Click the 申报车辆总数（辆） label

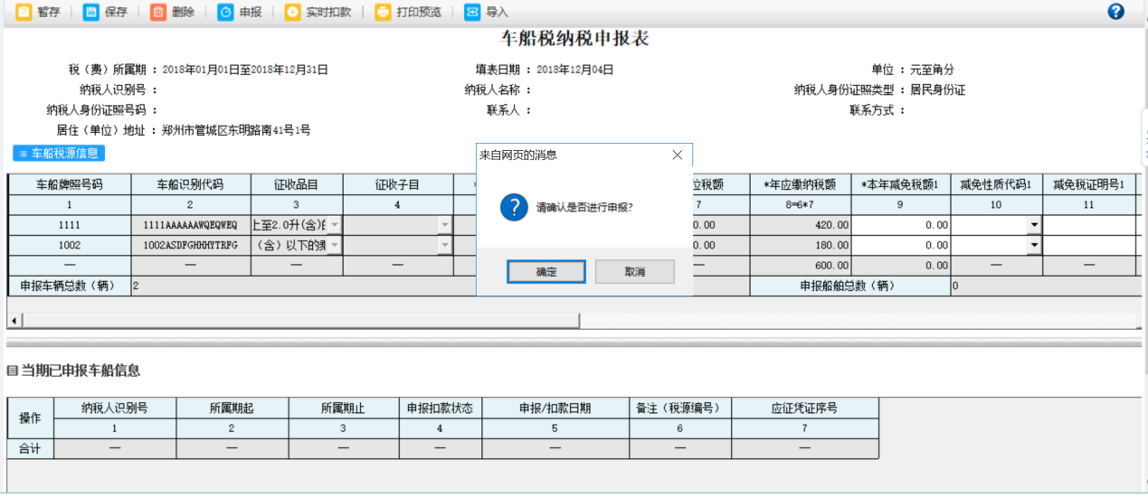(x=71, y=286)
